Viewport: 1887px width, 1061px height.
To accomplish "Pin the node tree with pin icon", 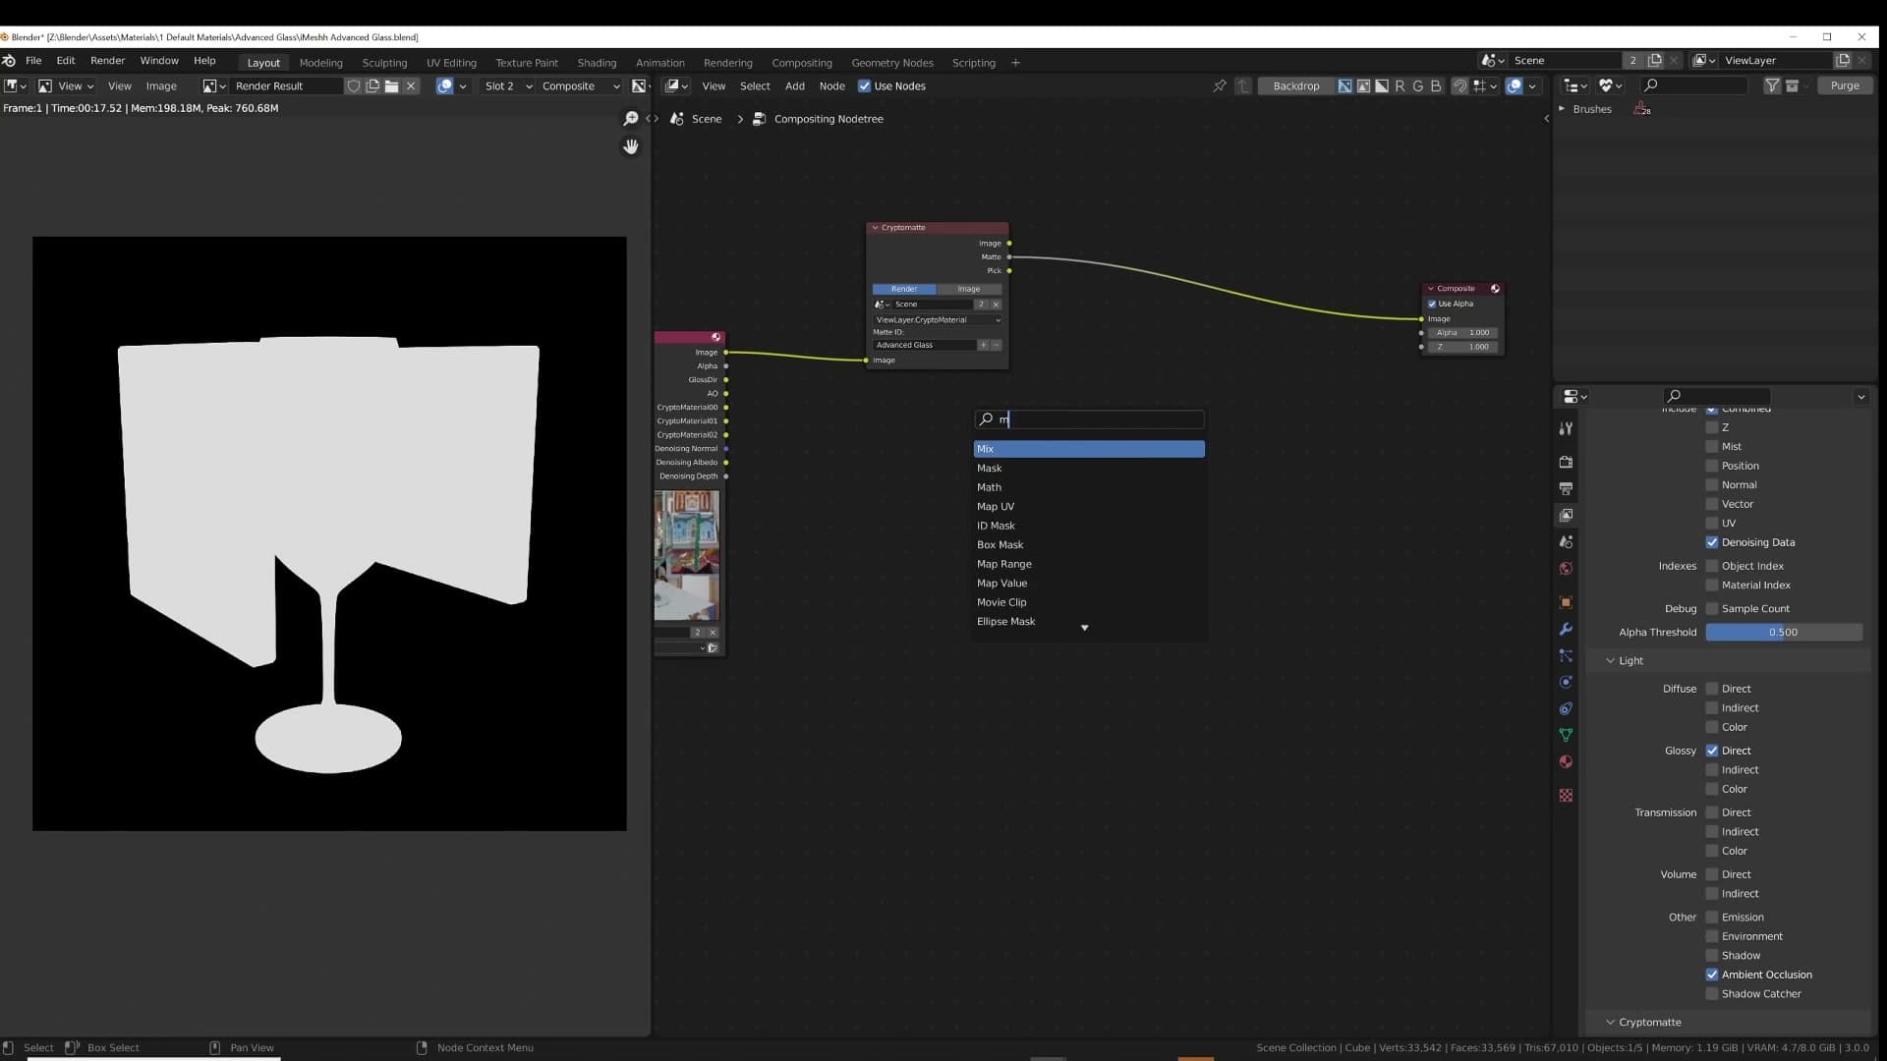I will (x=1220, y=86).
